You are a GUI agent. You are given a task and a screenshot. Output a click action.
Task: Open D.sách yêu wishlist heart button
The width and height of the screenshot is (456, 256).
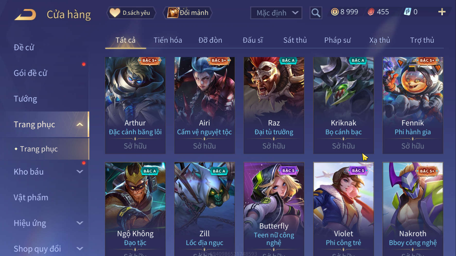tap(131, 13)
